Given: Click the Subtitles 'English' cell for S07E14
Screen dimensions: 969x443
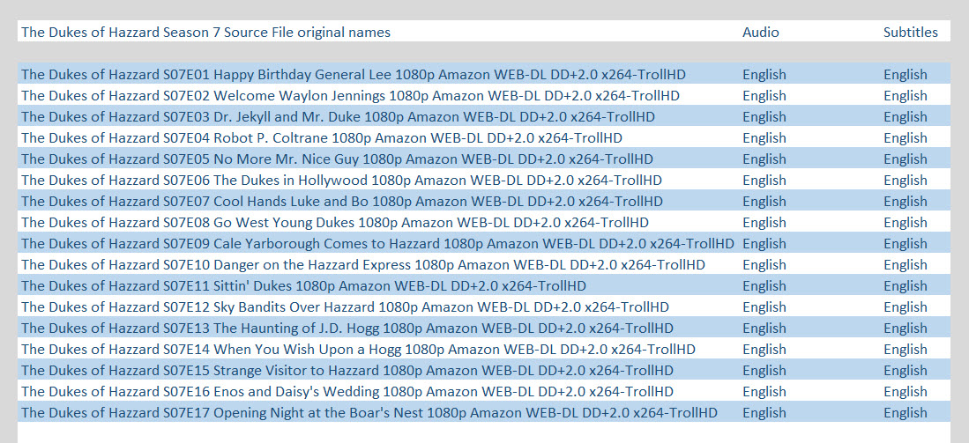Looking at the screenshot, I should click(906, 350).
